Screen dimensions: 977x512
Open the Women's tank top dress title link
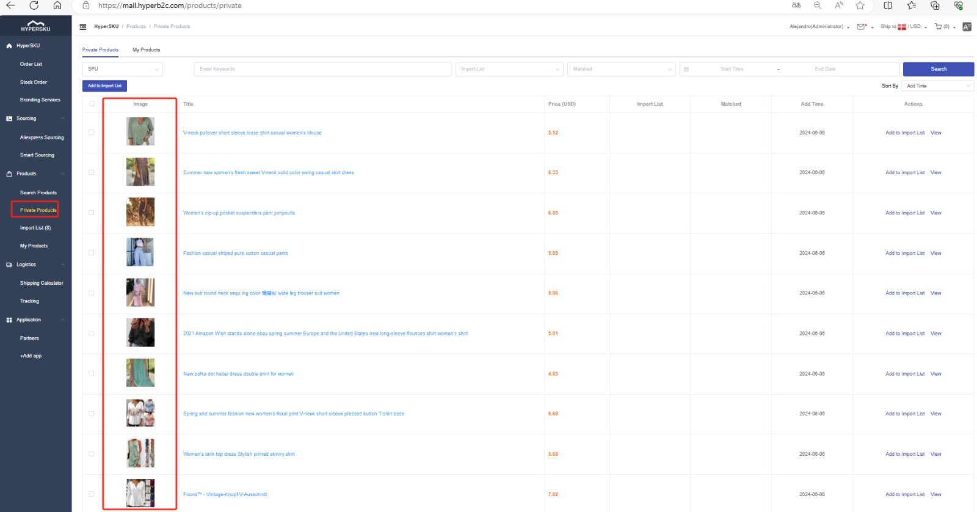(239, 454)
